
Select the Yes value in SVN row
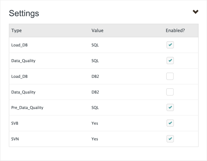coord(95,139)
